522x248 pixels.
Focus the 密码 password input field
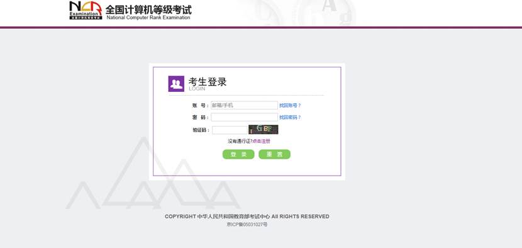[x=245, y=117]
